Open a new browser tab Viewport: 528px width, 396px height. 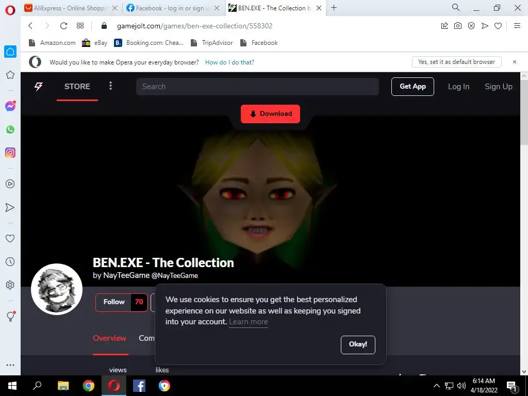click(334, 8)
